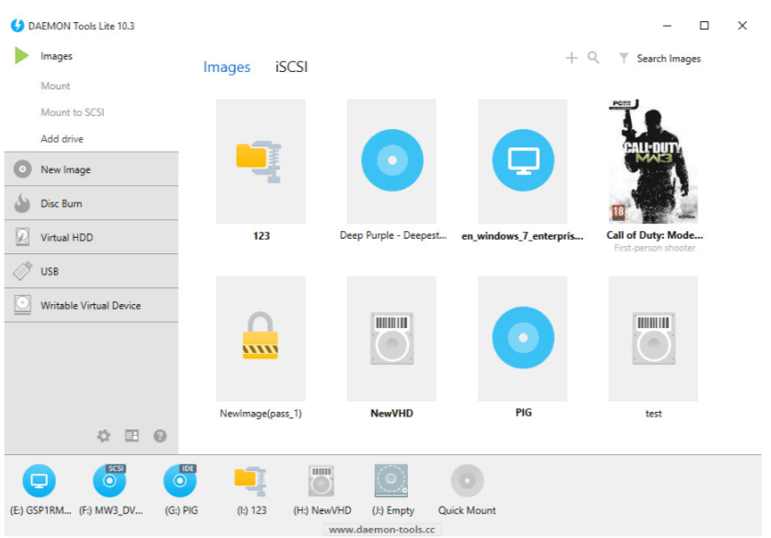Select the (I:) 123 archive drive icon
The width and height of the screenshot is (771, 538).
251,481
